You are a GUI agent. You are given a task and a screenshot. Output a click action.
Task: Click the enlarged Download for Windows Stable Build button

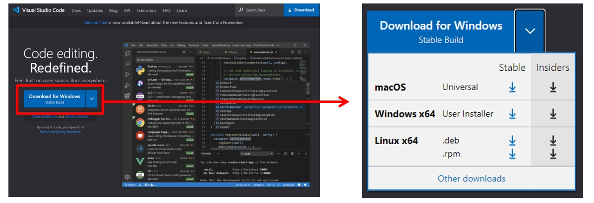(441, 31)
